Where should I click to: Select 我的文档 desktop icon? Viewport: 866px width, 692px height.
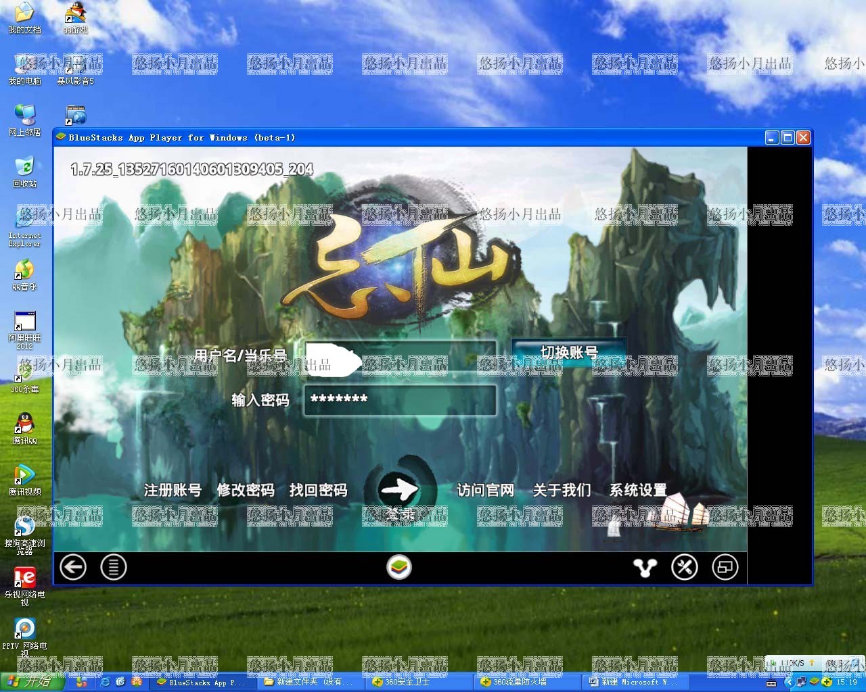(24, 18)
